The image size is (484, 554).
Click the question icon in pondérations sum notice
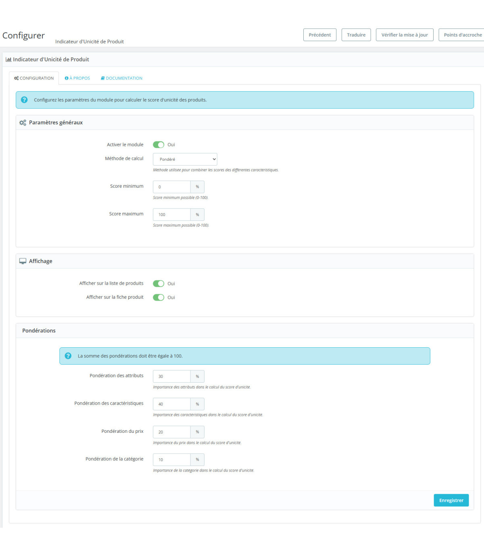(x=68, y=356)
